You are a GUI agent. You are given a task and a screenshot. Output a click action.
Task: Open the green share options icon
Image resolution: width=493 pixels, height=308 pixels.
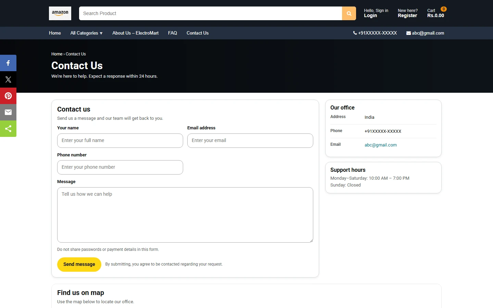point(8,129)
